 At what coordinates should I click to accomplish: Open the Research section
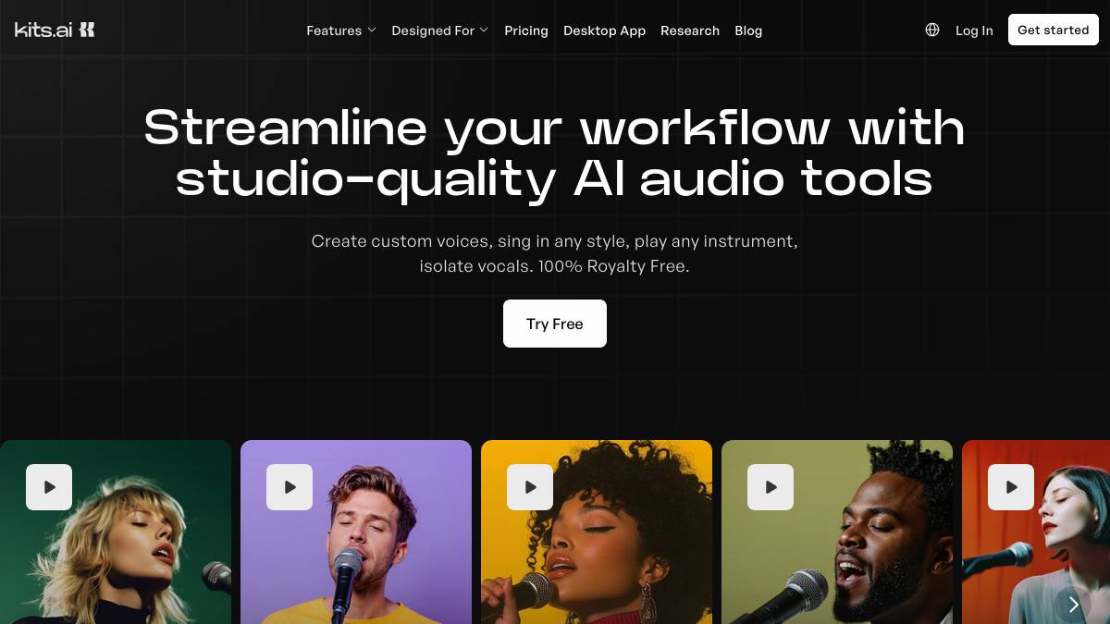[x=690, y=31]
